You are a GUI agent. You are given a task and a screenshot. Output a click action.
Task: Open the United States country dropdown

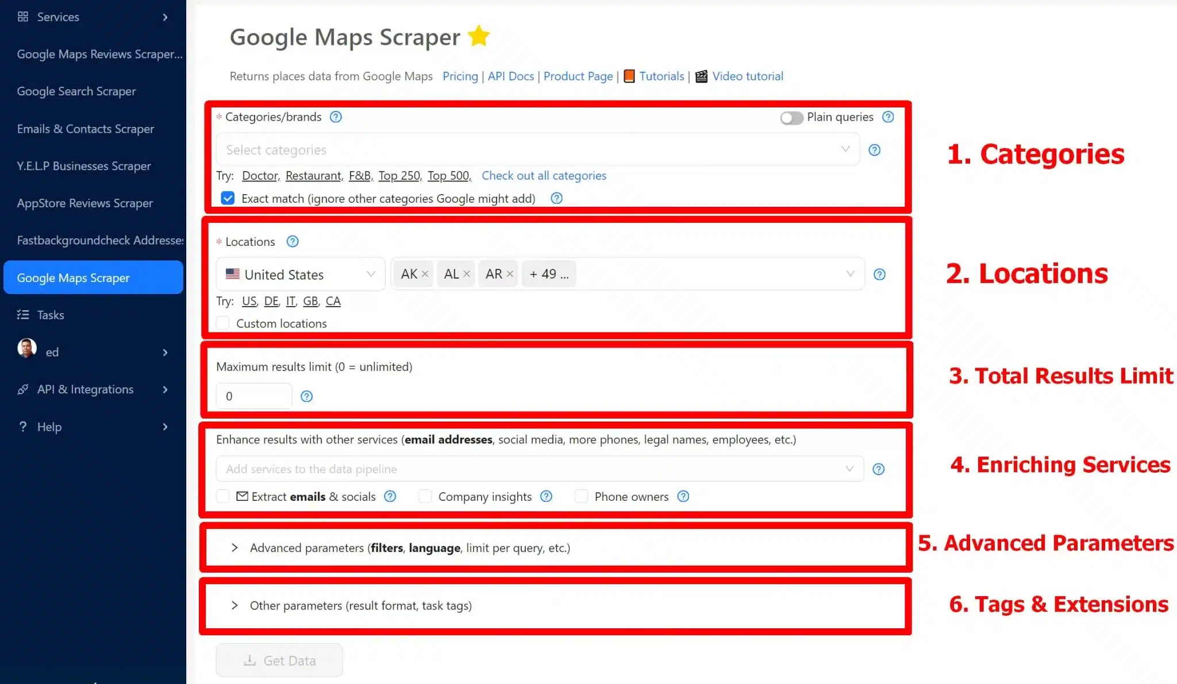tap(300, 275)
